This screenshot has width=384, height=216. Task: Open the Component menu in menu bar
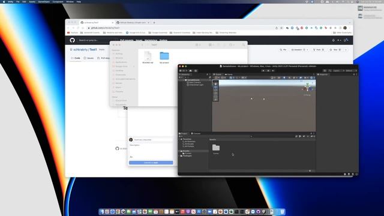pos(58,2)
